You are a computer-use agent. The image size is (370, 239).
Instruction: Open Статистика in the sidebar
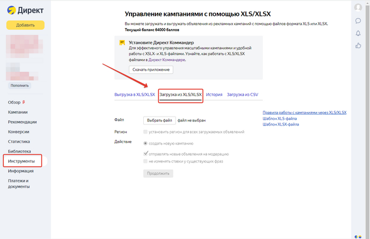(19, 141)
